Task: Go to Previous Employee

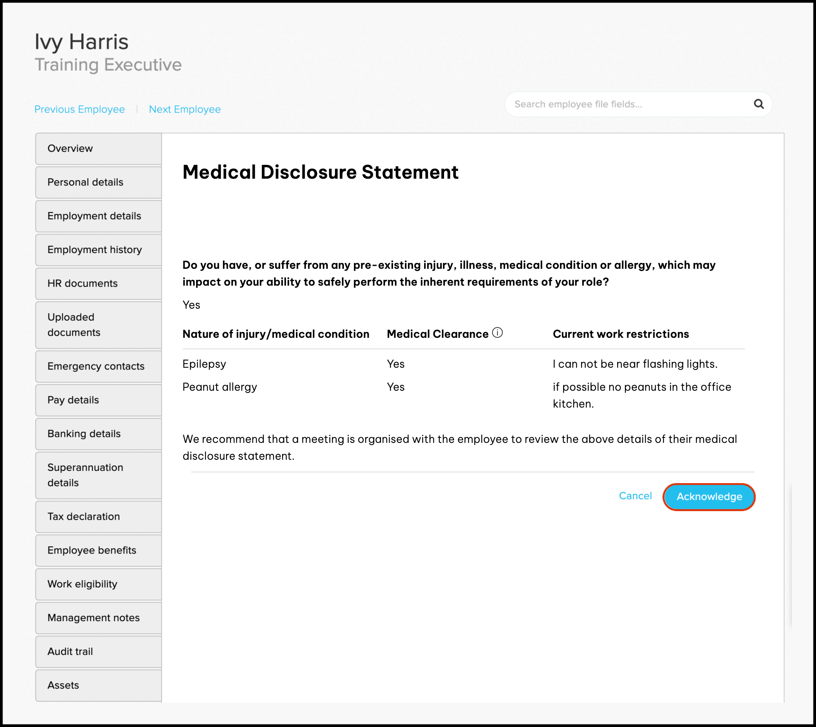Action: pos(79,109)
